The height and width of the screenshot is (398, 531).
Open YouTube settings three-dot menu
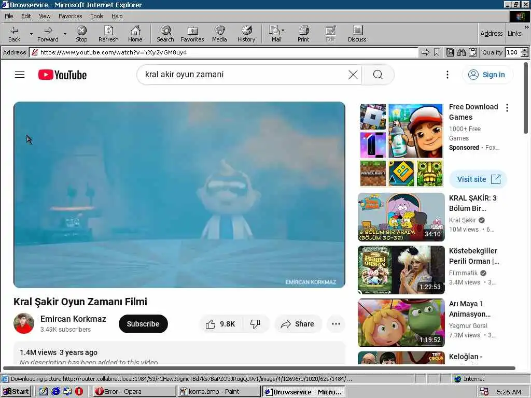point(448,75)
